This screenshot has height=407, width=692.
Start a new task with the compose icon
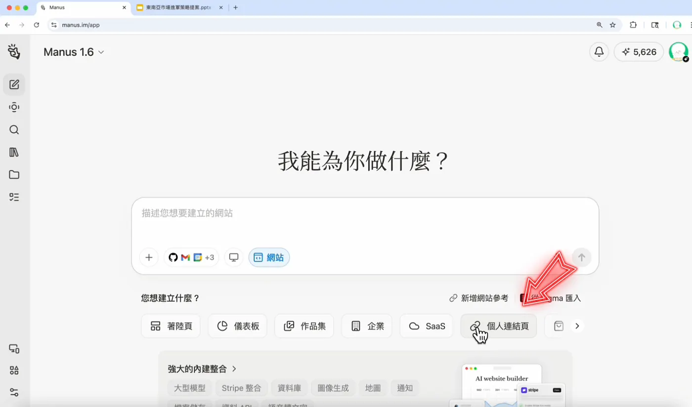[14, 84]
